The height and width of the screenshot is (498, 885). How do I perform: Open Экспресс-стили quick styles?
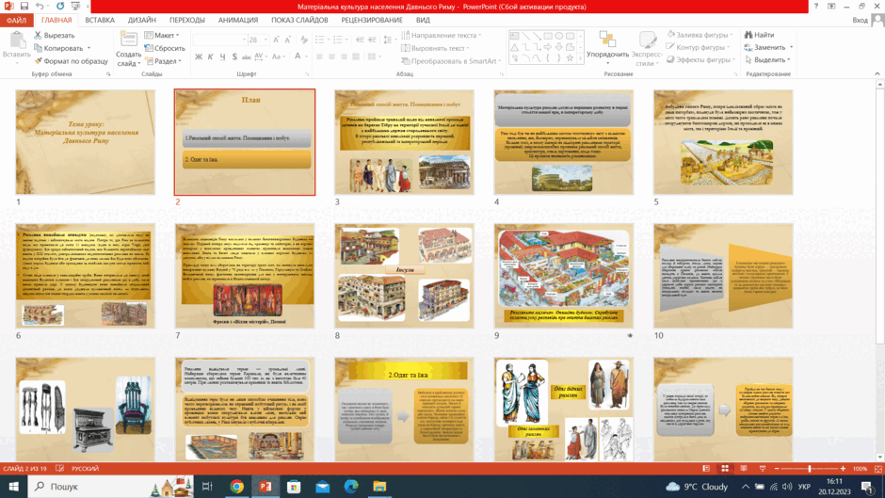pos(646,48)
